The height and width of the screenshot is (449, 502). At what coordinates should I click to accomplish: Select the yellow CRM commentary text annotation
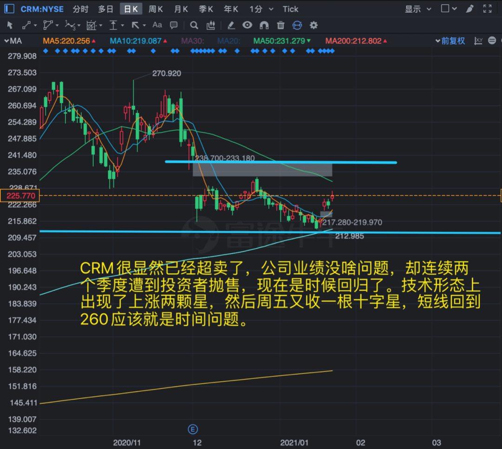pyautogui.click(x=280, y=293)
